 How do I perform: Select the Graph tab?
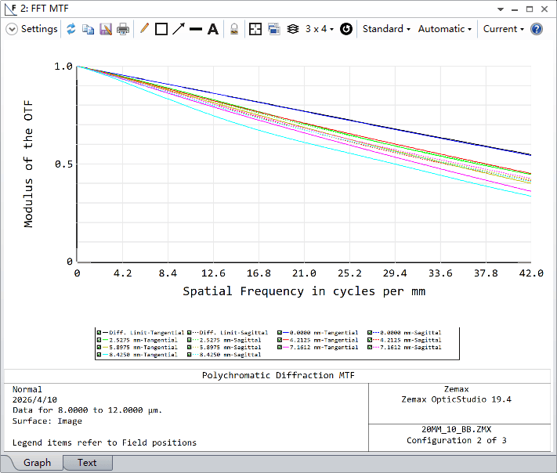coord(37,463)
